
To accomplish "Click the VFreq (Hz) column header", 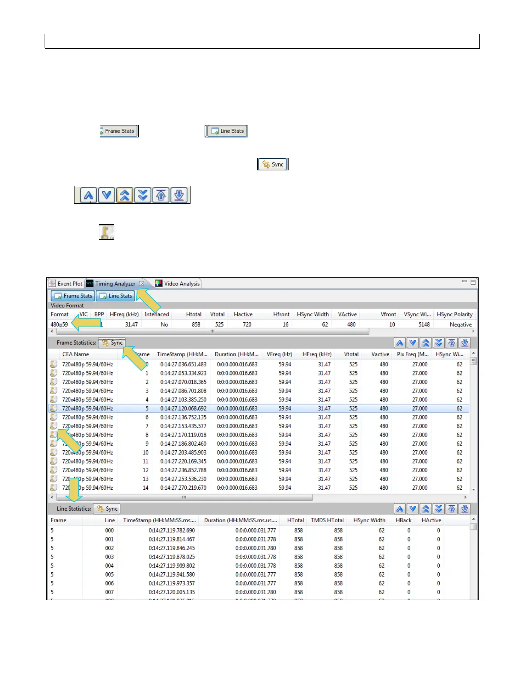I will click(279, 354).
